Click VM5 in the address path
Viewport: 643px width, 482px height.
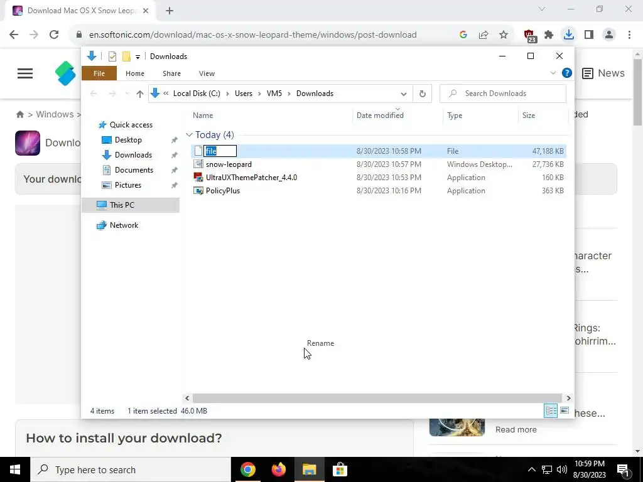point(274,94)
